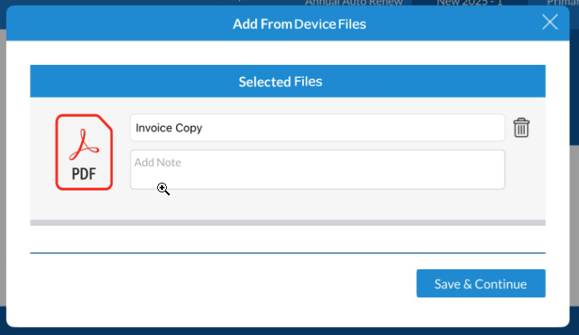Click the Acrobat logo inside the PDF icon
The height and width of the screenshot is (335, 579).
[x=84, y=143]
